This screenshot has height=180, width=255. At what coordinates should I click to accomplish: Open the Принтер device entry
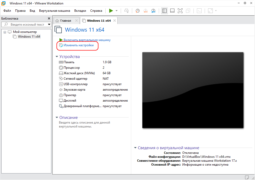point(70,95)
